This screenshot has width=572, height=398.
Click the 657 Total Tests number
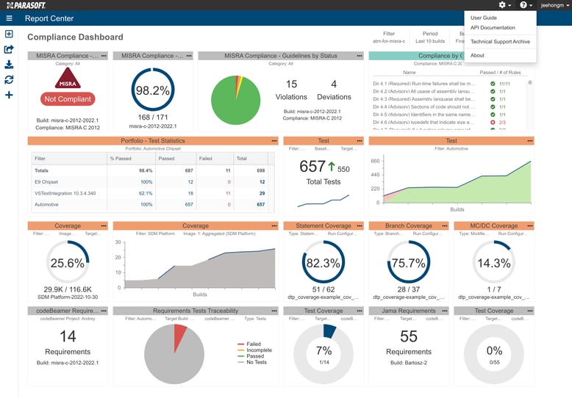click(x=312, y=167)
